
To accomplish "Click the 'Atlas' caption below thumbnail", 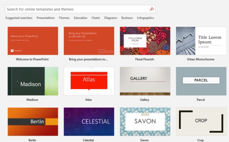I will pos(89,100).
